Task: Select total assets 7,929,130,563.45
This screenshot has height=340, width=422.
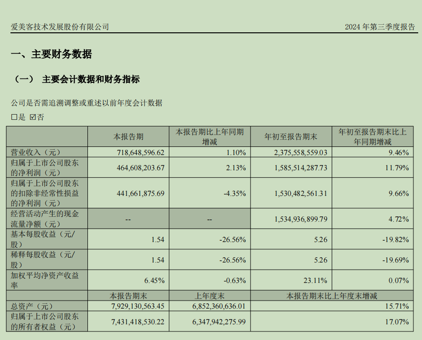Action: [138, 306]
